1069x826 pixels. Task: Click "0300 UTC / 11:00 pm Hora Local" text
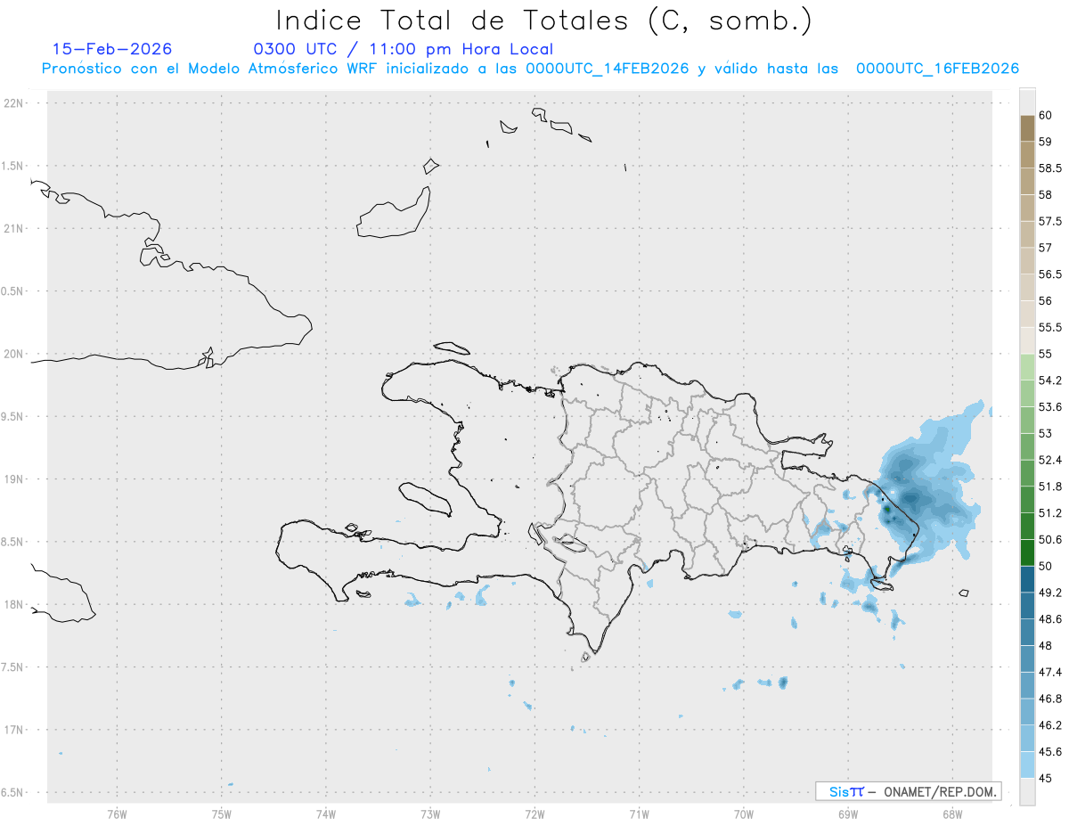(x=404, y=50)
